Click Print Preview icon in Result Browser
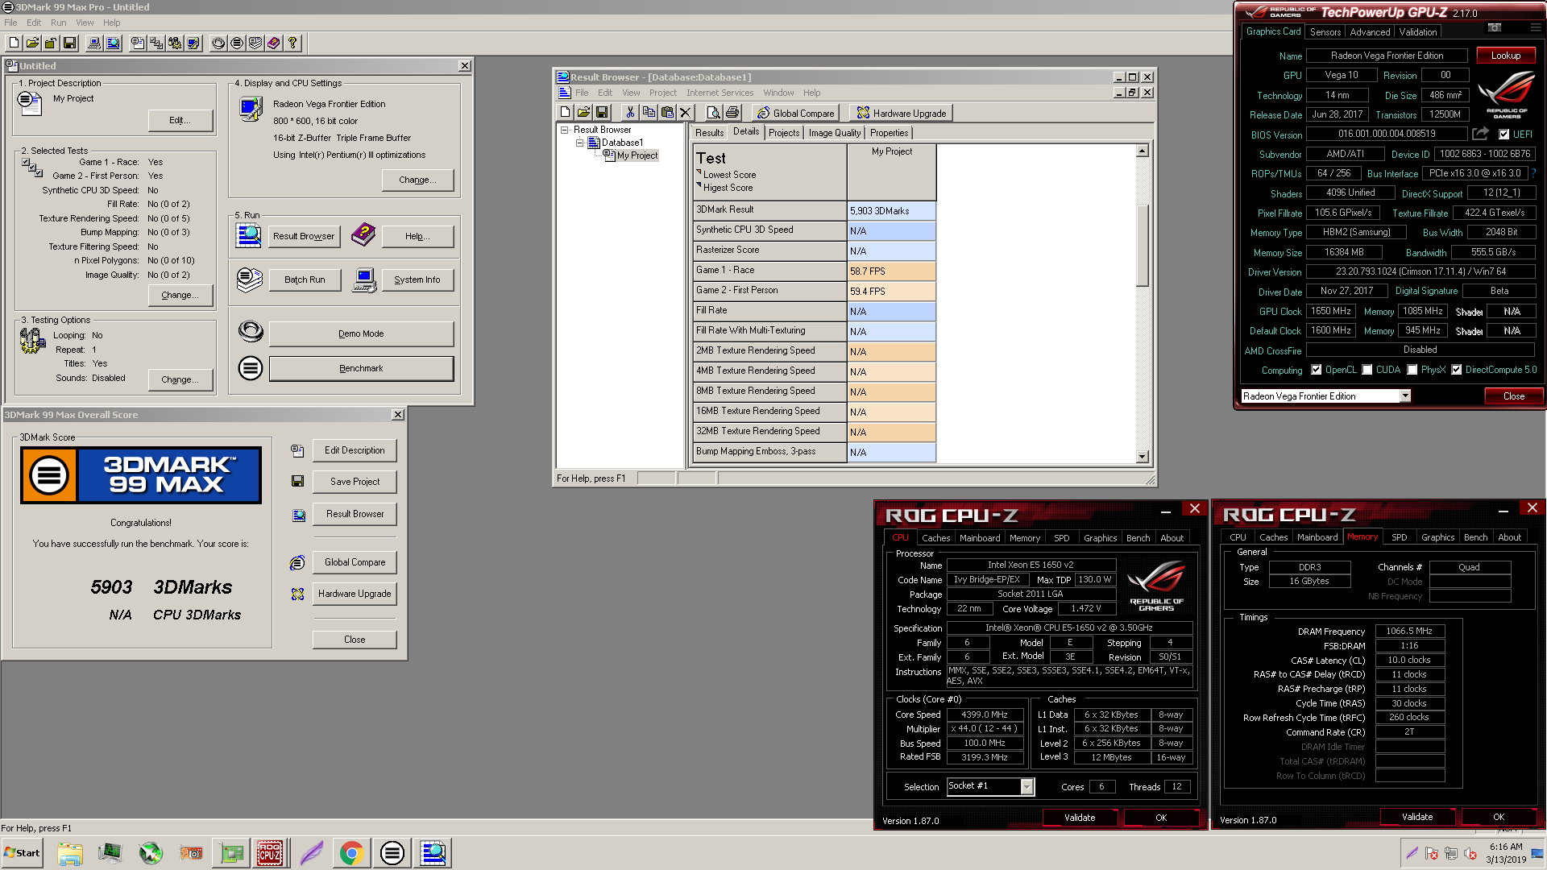This screenshot has height=870, width=1547. tap(713, 113)
